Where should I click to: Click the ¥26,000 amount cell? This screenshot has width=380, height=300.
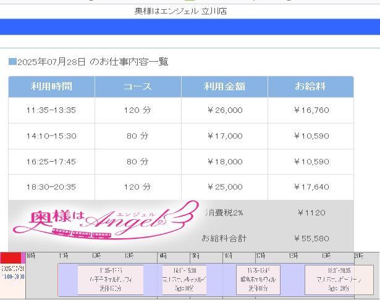click(x=224, y=110)
